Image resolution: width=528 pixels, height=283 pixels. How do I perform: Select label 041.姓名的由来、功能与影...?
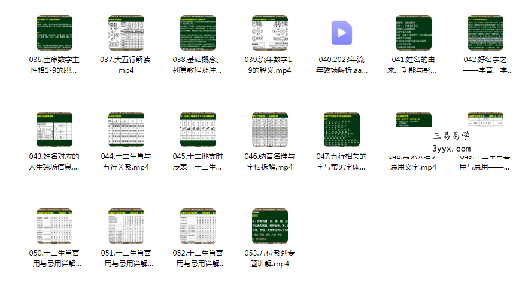(412, 65)
